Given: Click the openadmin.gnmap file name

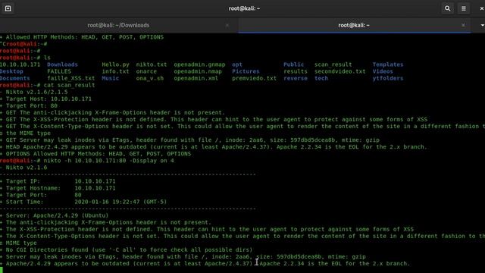Looking at the screenshot, I should point(199,64).
